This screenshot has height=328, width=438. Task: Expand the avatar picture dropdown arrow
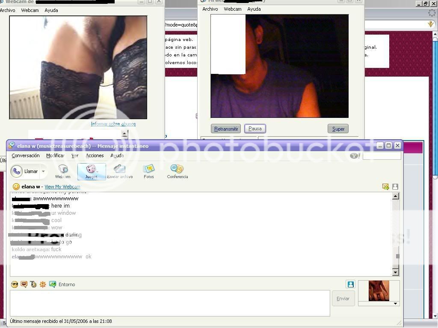tap(395, 304)
